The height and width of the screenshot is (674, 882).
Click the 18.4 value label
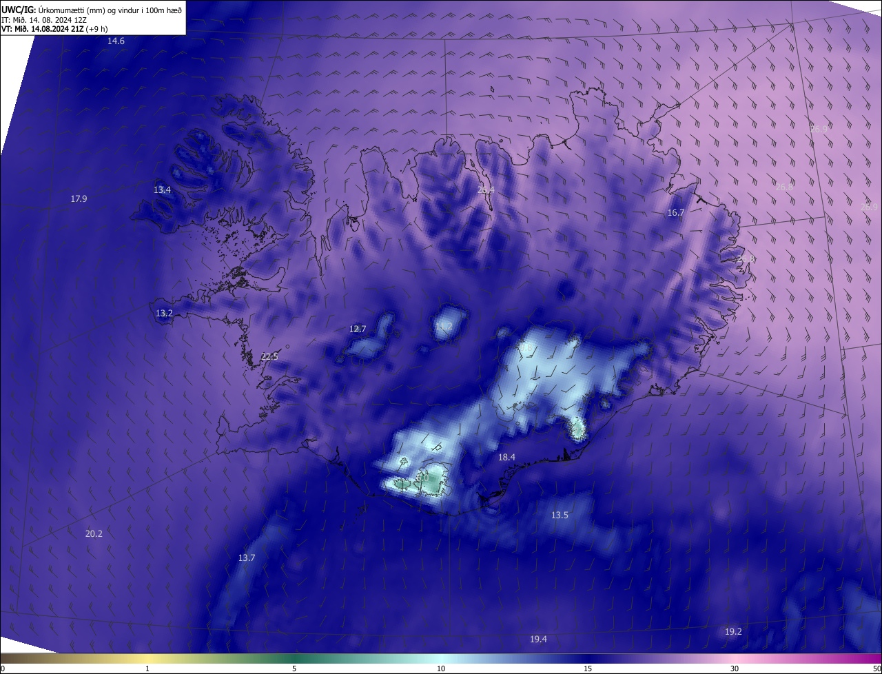tap(506, 457)
